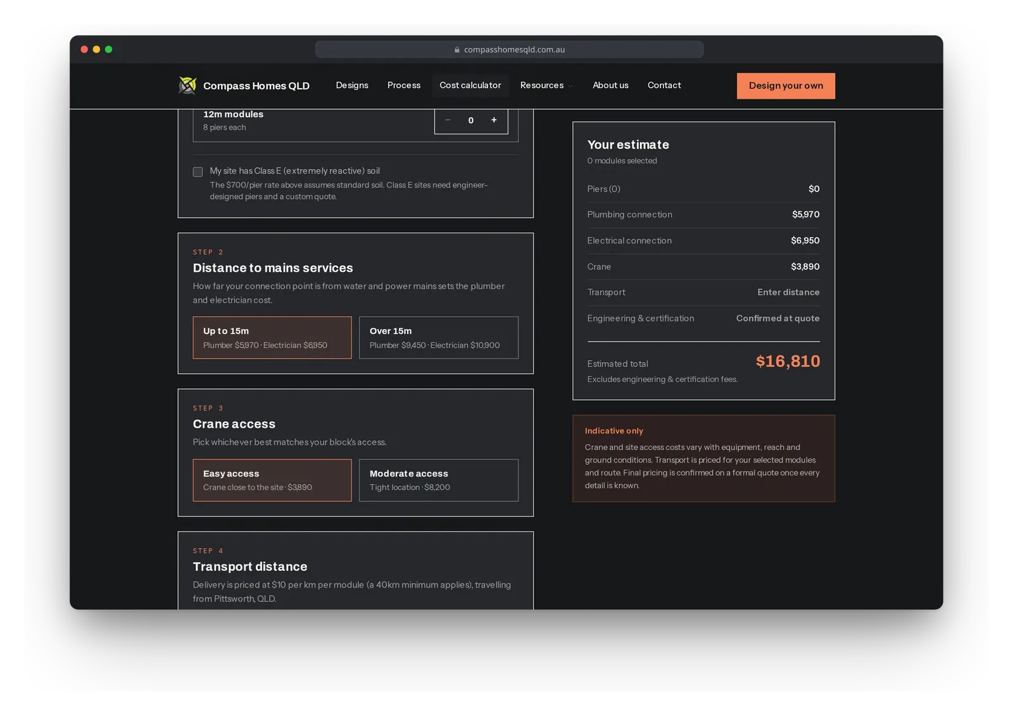This screenshot has width=1013, height=716.
Task: Click the 'Transport distance' heading
Action: click(x=249, y=566)
